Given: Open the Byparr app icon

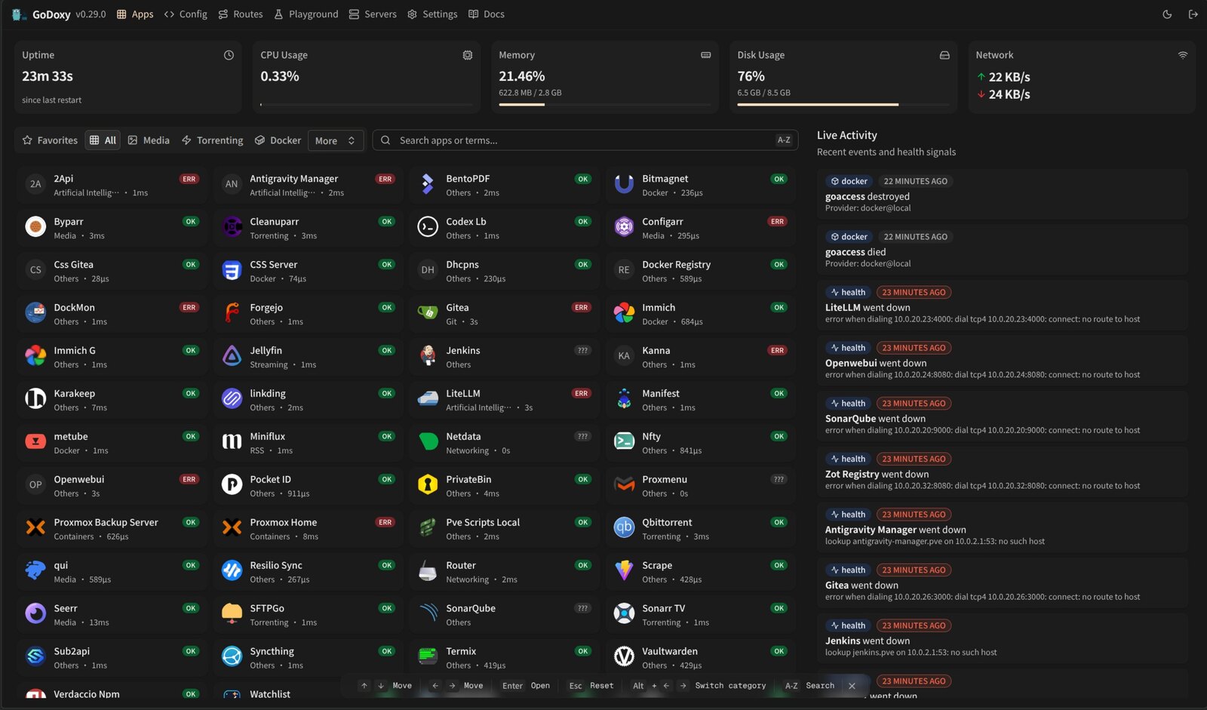Looking at the screenshot, I should 35,227.
